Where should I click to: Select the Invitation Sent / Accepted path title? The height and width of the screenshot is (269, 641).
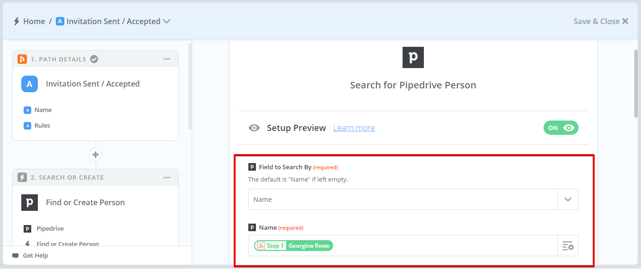(93, 84)
